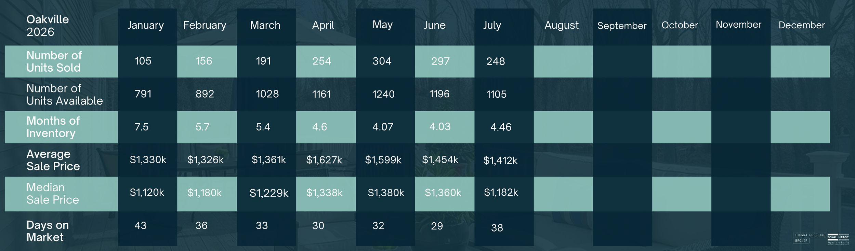Select the Number of Units Sold row label
This screenshot has height=251, width=855.
(x=54, y=61)
